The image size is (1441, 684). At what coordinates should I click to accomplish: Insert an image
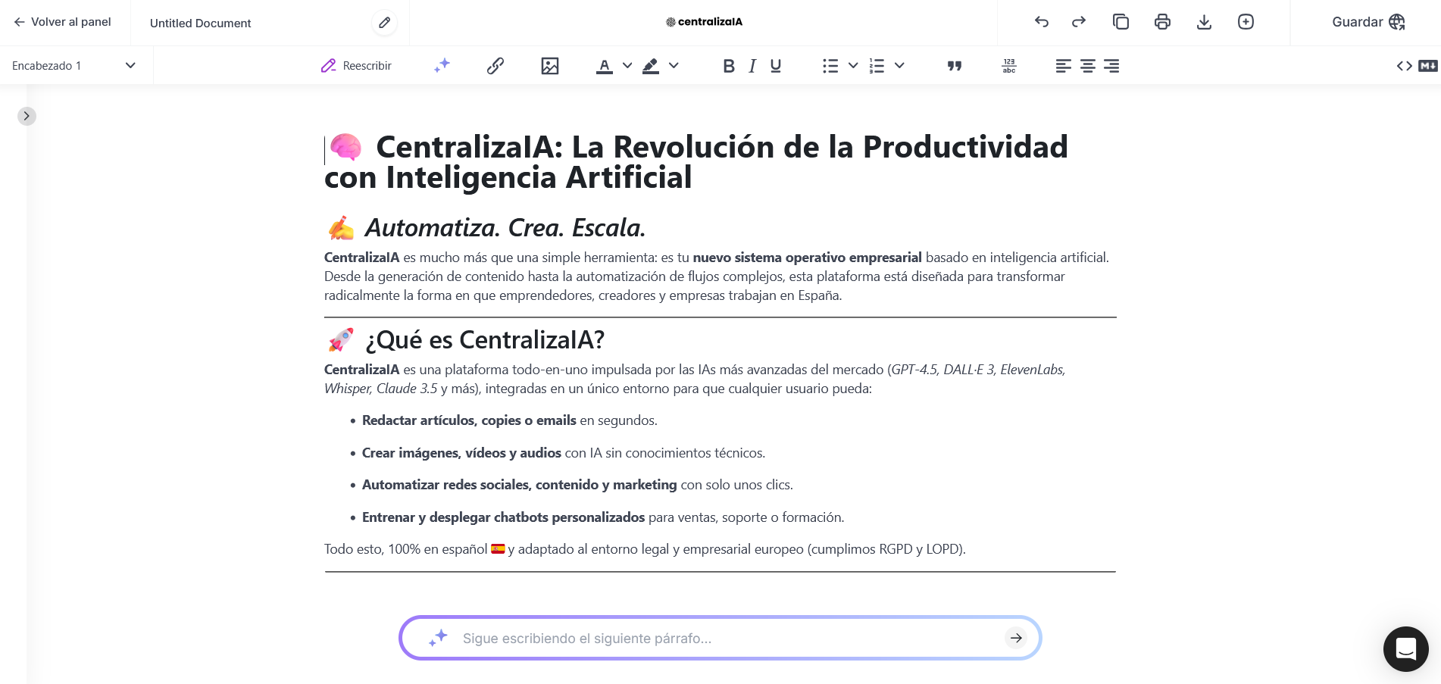[x=550, y=66]
